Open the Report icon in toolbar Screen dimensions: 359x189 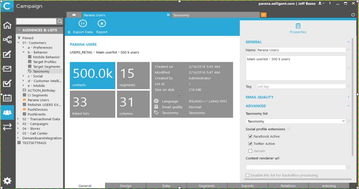click(101, 24)
